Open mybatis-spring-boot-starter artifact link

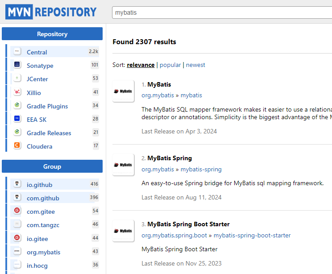pos(252,236)
